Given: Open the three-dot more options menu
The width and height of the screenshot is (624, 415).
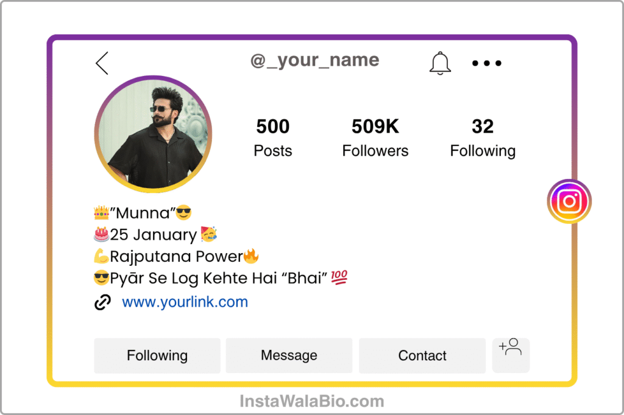Looking at the screenshot, I should (487, 63).
